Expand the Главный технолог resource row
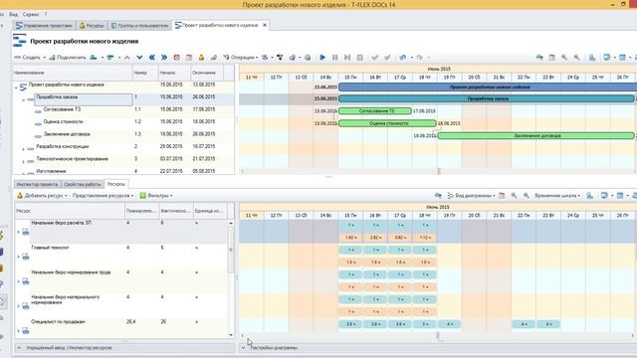 [18, 257]
